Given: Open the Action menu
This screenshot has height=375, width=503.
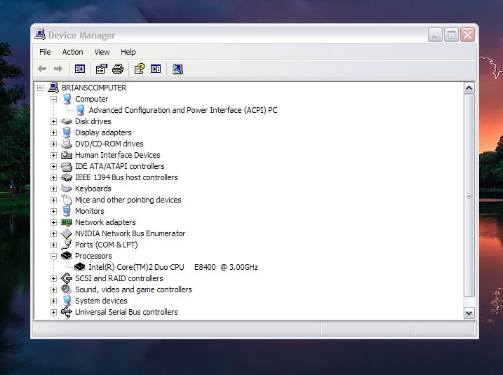Looking at the screenshot, I should pyautogui.click(x=72, y=52).
